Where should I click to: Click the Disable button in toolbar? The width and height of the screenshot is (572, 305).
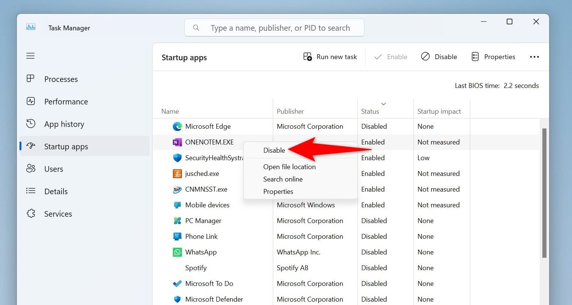439,57
